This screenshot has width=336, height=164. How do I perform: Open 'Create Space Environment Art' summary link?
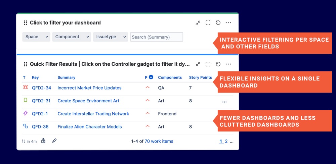pos(88,101)
